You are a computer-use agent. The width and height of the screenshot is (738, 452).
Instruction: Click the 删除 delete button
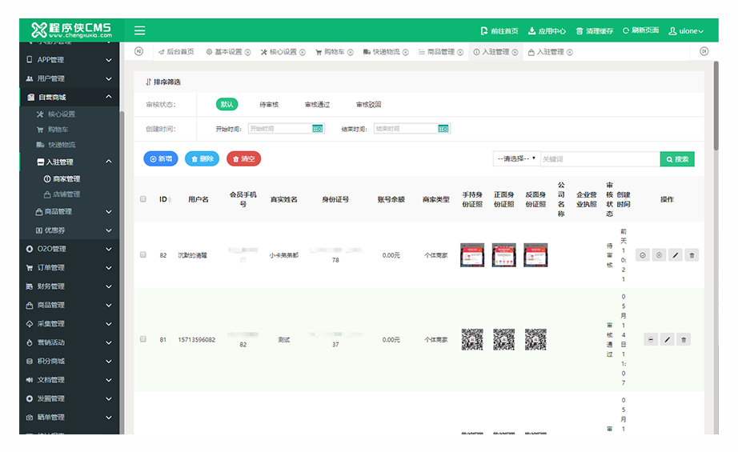pyautogui.click(x=202, y=159)
